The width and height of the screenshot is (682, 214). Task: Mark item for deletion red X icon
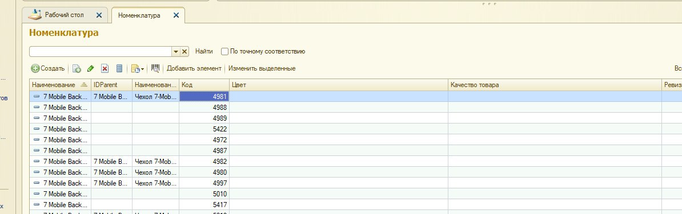(105, 68)
